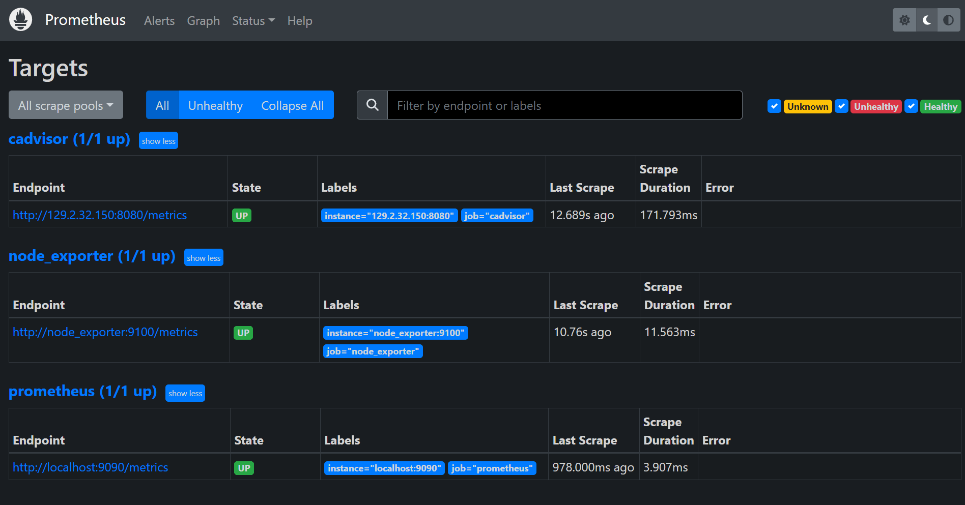Click the Prometheus flame logo
Screen dimensions: 965x505
[x=20, y=20]
